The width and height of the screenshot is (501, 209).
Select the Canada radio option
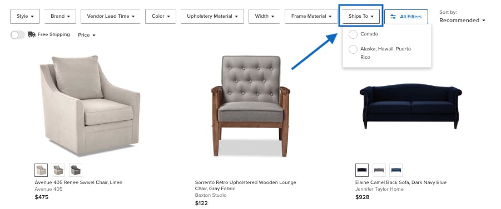353,34
